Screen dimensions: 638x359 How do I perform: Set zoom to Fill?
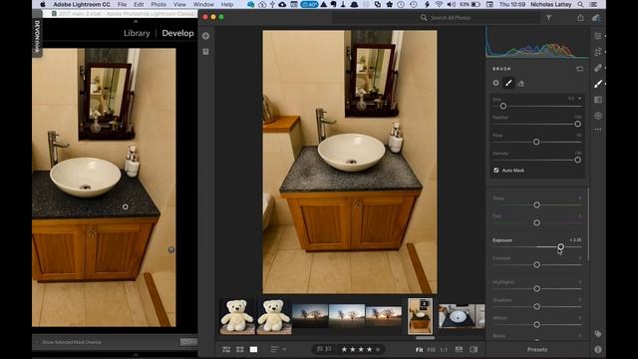tap(432, 350)
